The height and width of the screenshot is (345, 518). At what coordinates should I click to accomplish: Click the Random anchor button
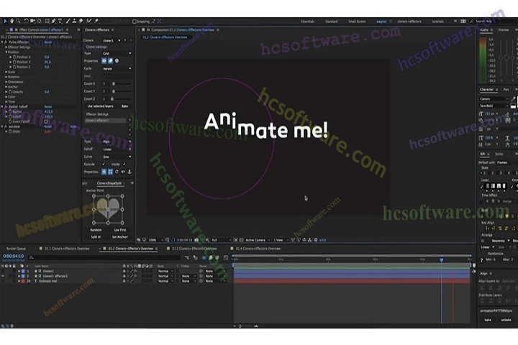[x=96, y=230]
